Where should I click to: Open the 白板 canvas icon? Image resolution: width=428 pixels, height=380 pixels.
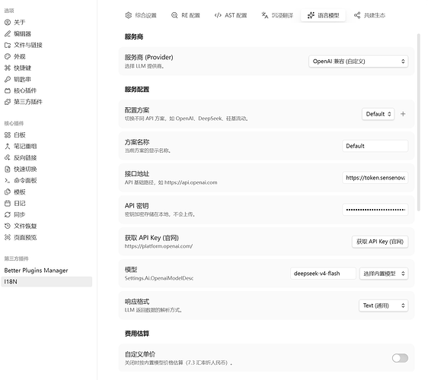pos(8,135)
